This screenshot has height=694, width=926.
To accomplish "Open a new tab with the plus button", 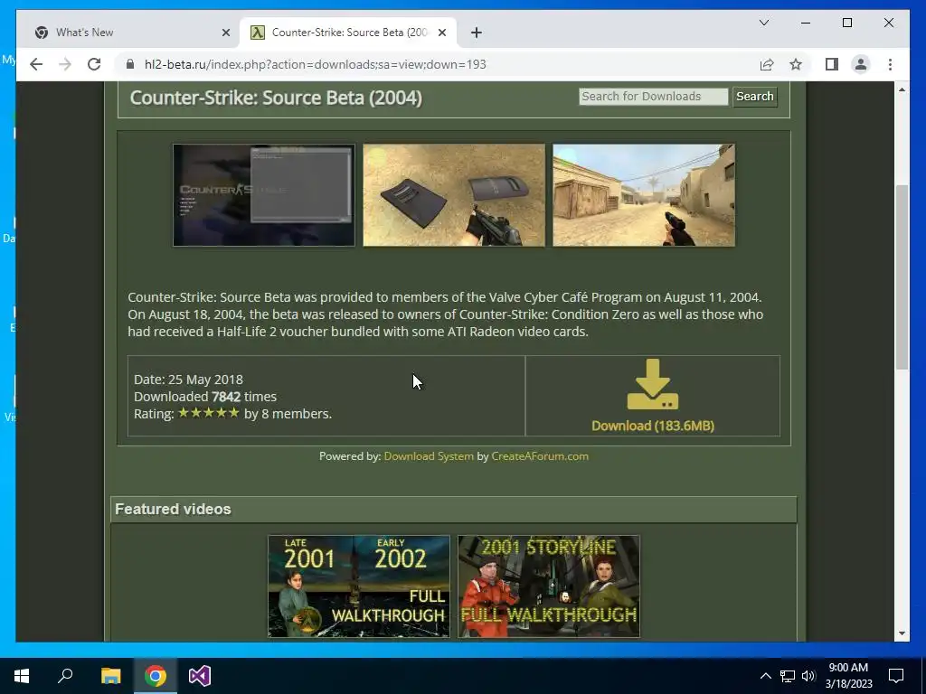I will pyautogui.click(x=477, y=33).
